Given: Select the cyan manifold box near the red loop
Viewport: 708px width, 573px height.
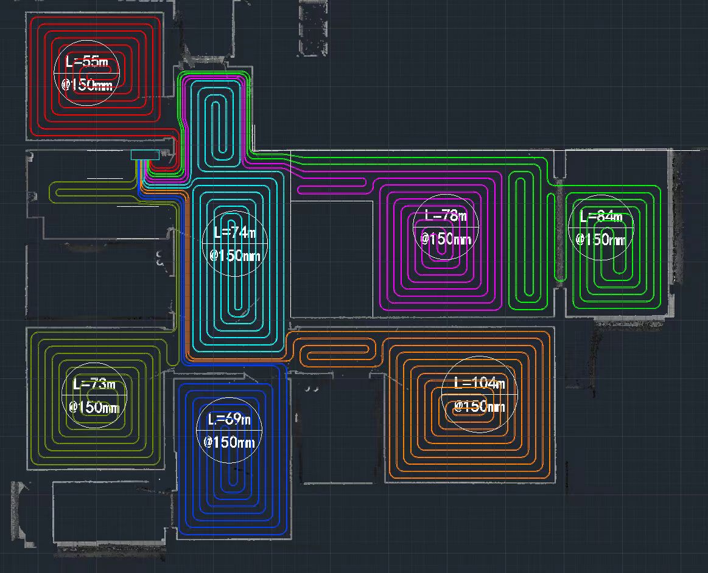Looking at the screenshot, I should pos(145,155).
